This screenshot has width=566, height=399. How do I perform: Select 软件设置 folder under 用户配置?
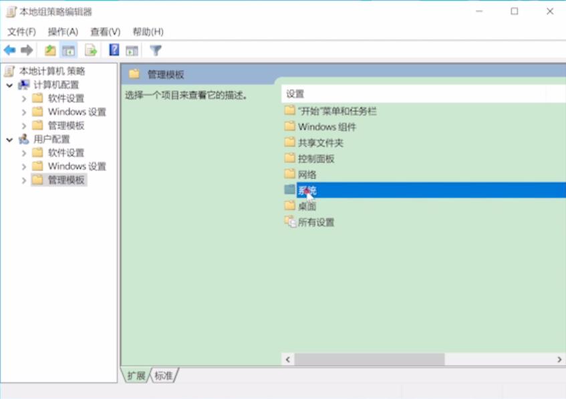[x=66, y=153]
